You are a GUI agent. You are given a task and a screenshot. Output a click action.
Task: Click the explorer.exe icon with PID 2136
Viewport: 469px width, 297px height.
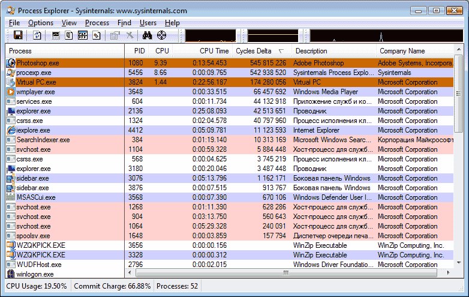click(11, 111)
